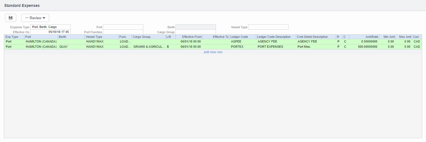Select the PORTEX ledger code cell
Viewport: 426px width, 142px height.
tap(243, 47)
